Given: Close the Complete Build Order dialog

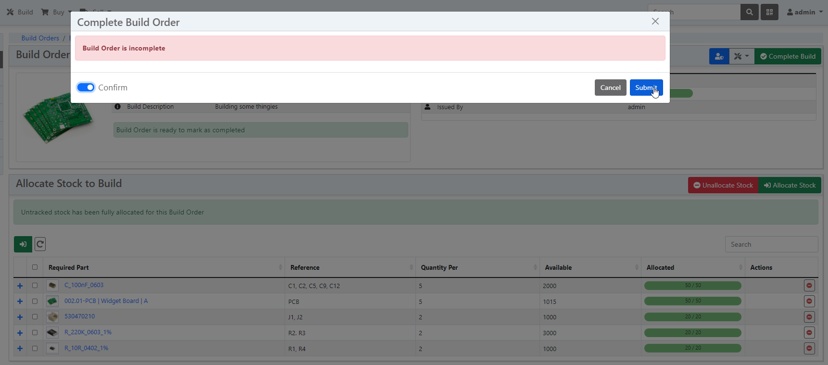Looking at the screenshot, I should coord(655,21).
